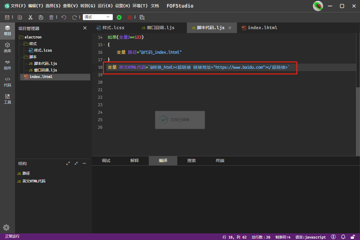360x240 pixels.
Task: Click the lock icon in status bar
Action: point(353,237)
